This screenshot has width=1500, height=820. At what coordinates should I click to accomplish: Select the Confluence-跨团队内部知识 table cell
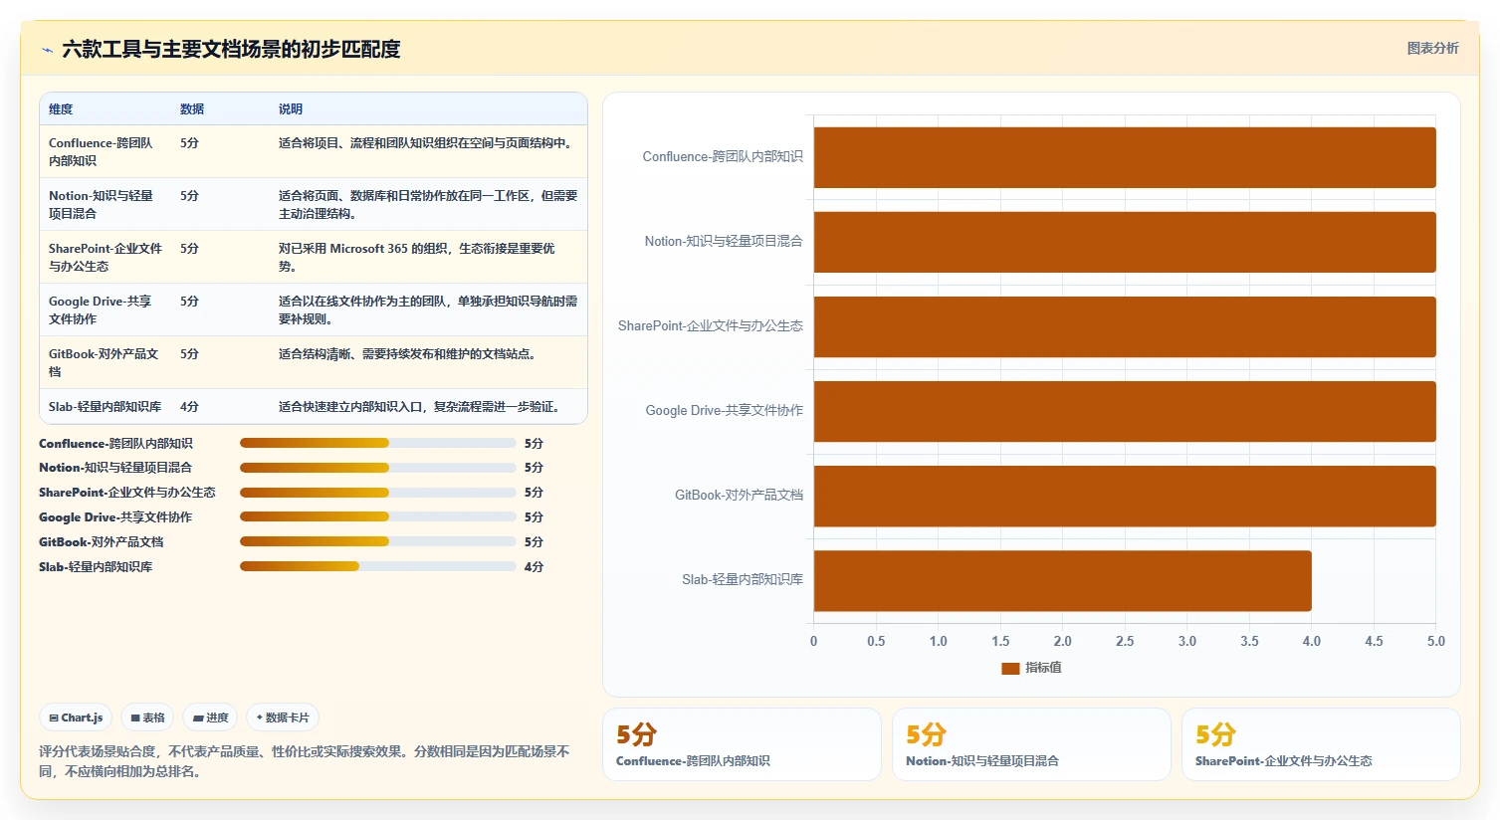[x=106, y=151]
